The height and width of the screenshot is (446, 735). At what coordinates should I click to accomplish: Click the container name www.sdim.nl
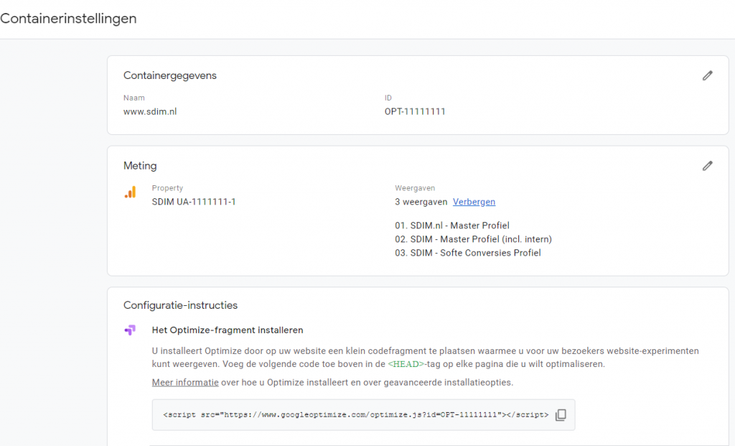pos(150,111)
